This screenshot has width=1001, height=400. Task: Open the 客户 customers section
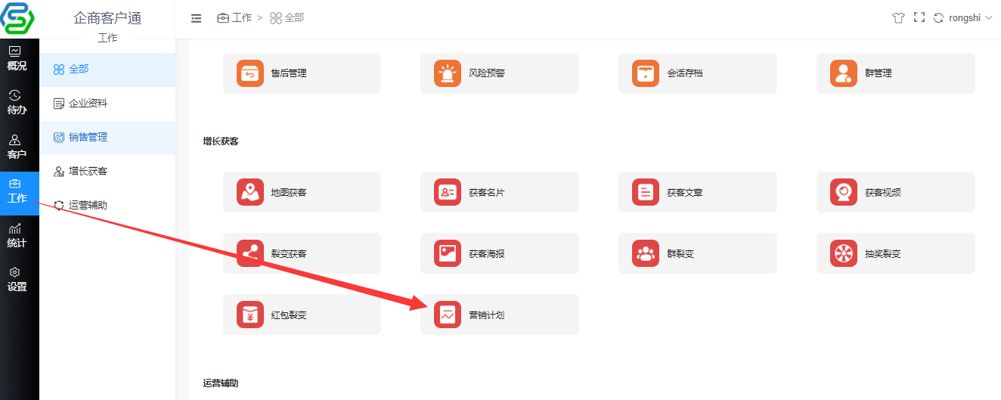point(17,147)
